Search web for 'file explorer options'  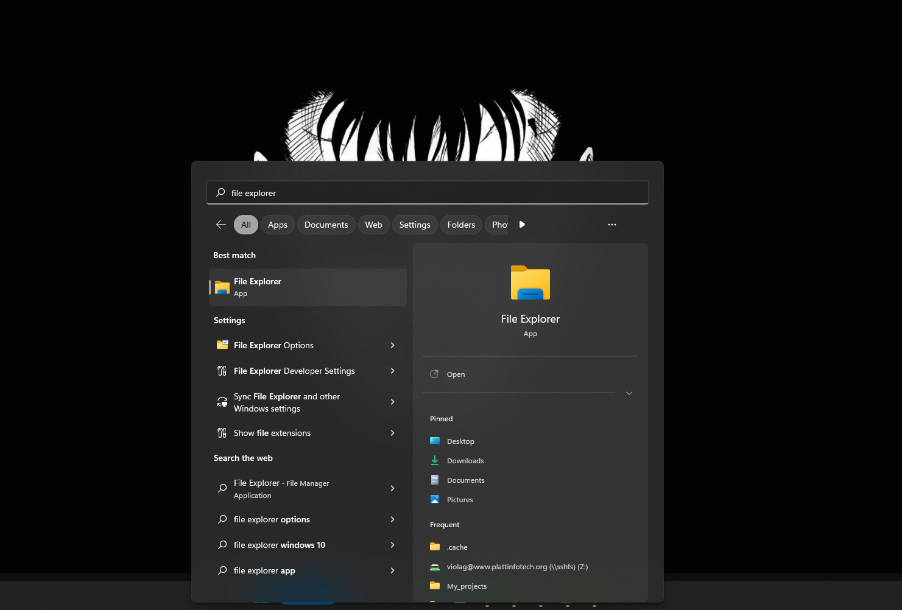click(308, 519)
